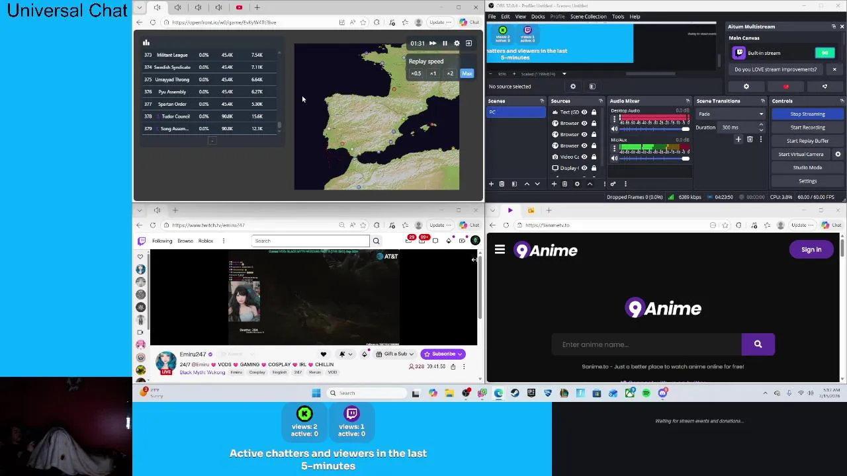Open virtual camera settings gear
The image size is (847, 476).
838,154
